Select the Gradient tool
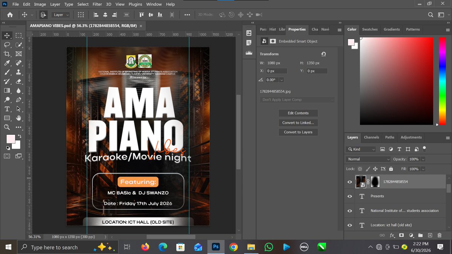This screenshot has width=452, height=254. pyautogui.click(x=7, y=91)
